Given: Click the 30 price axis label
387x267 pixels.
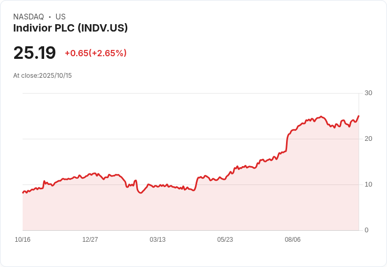Looking at the screenshot, I should coord(368,93).
